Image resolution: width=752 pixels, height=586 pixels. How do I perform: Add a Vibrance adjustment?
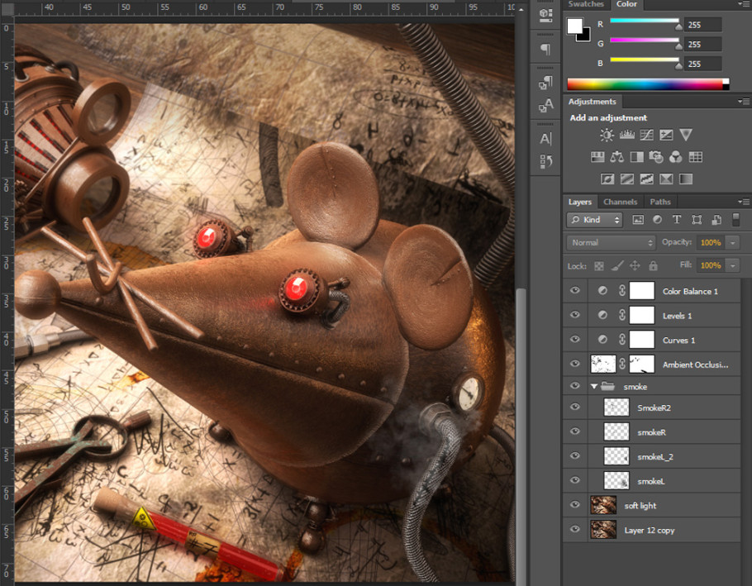(x=686, y=136)
